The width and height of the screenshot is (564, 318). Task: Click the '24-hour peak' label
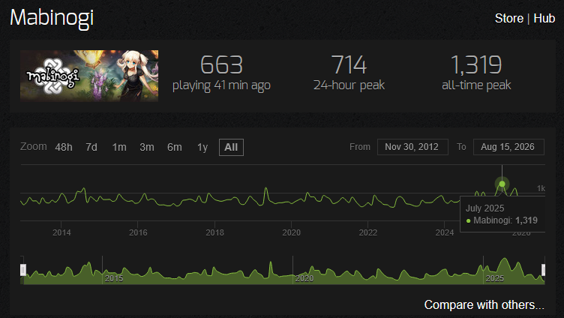[349, 85]
